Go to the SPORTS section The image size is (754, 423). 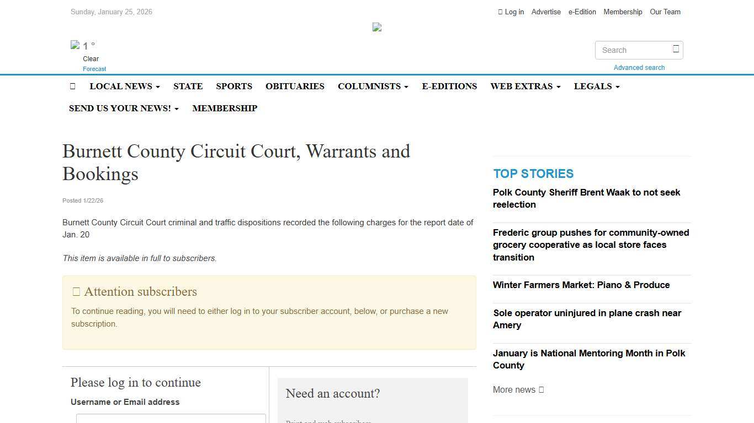tap(234, 86)
